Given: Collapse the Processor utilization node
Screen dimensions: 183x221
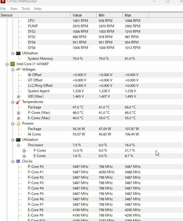Looking at the screenshot, I should coord(19,145).
